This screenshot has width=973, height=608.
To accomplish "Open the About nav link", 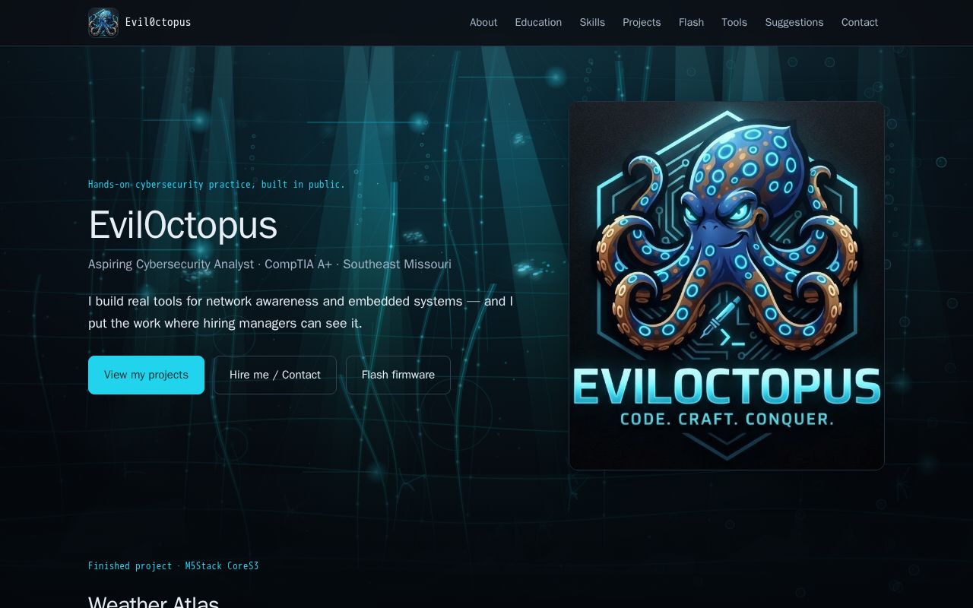I will tap(483, 23).
